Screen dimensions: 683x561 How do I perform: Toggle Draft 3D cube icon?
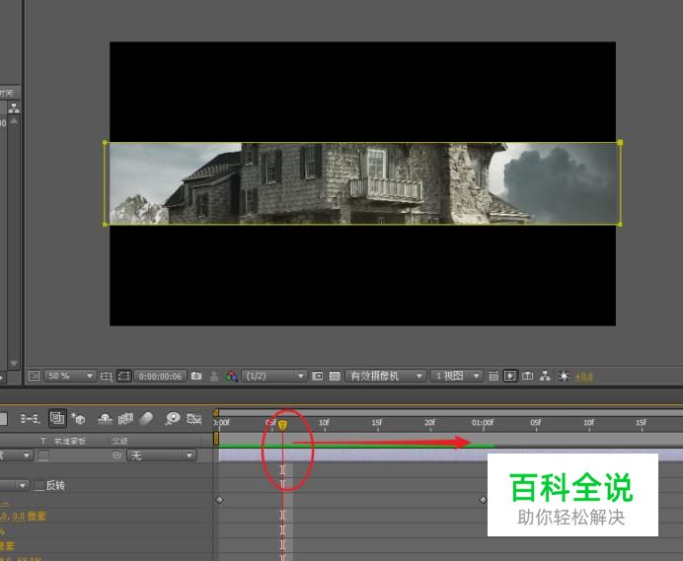point(78,419)
